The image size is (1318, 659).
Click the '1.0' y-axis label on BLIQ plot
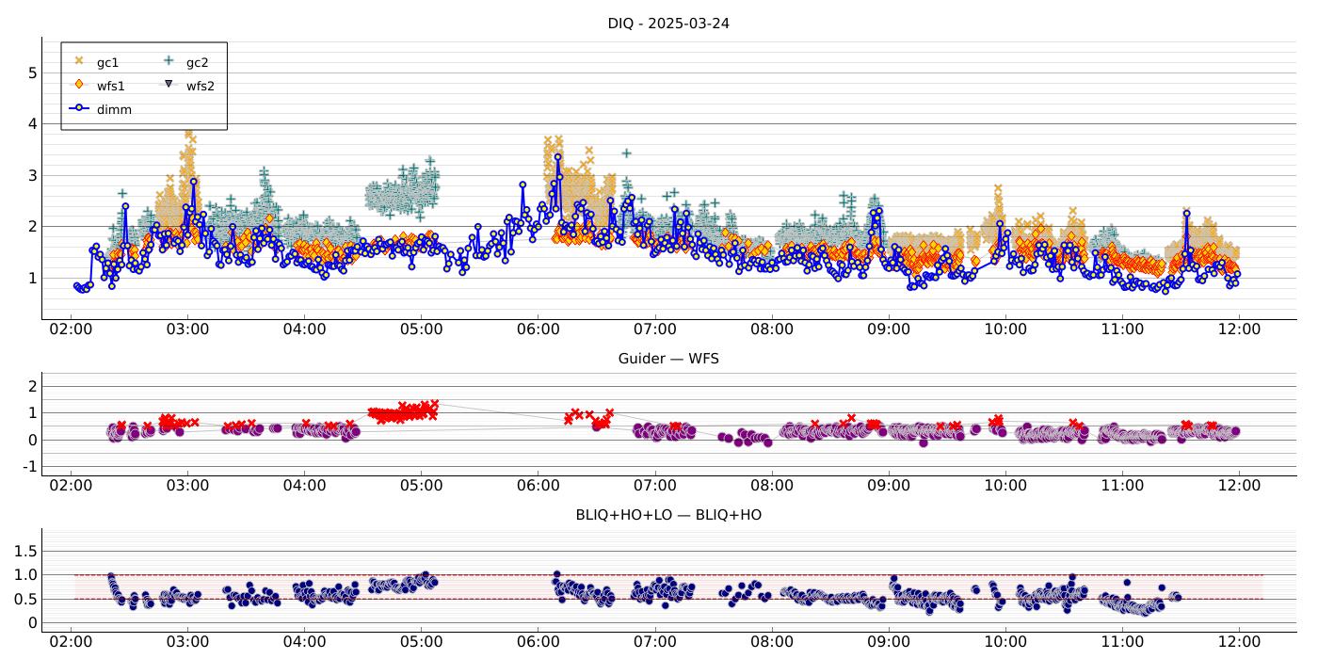point(26,575)
